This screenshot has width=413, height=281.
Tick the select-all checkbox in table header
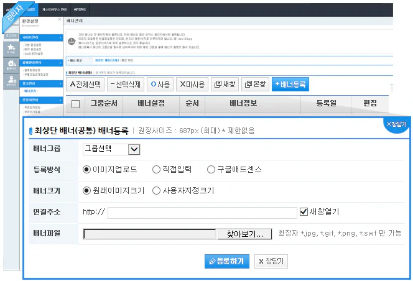(76, 104)
